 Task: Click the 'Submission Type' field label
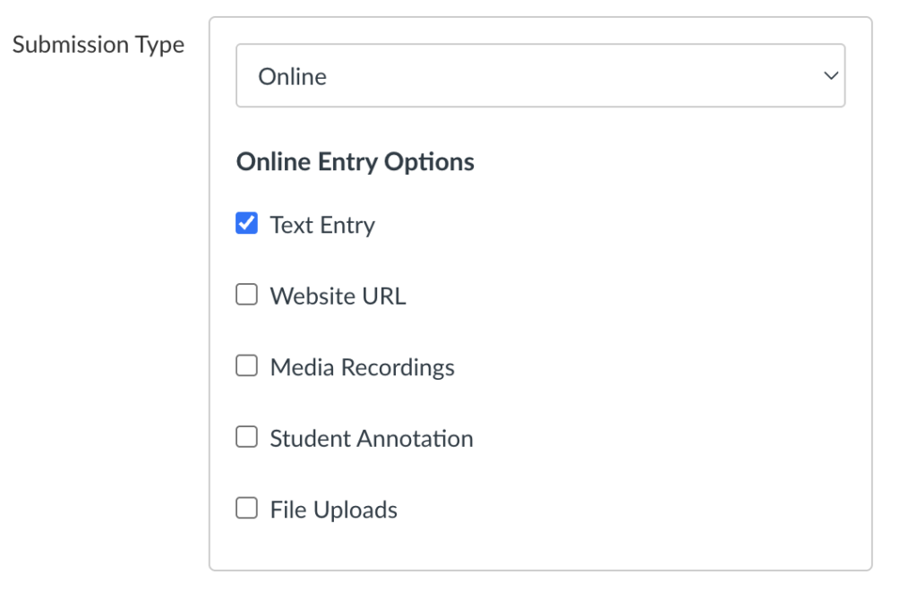(x=99, y=45)
